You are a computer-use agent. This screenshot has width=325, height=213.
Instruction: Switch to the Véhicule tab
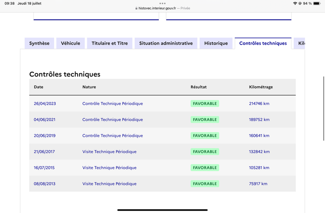[70, 43]
